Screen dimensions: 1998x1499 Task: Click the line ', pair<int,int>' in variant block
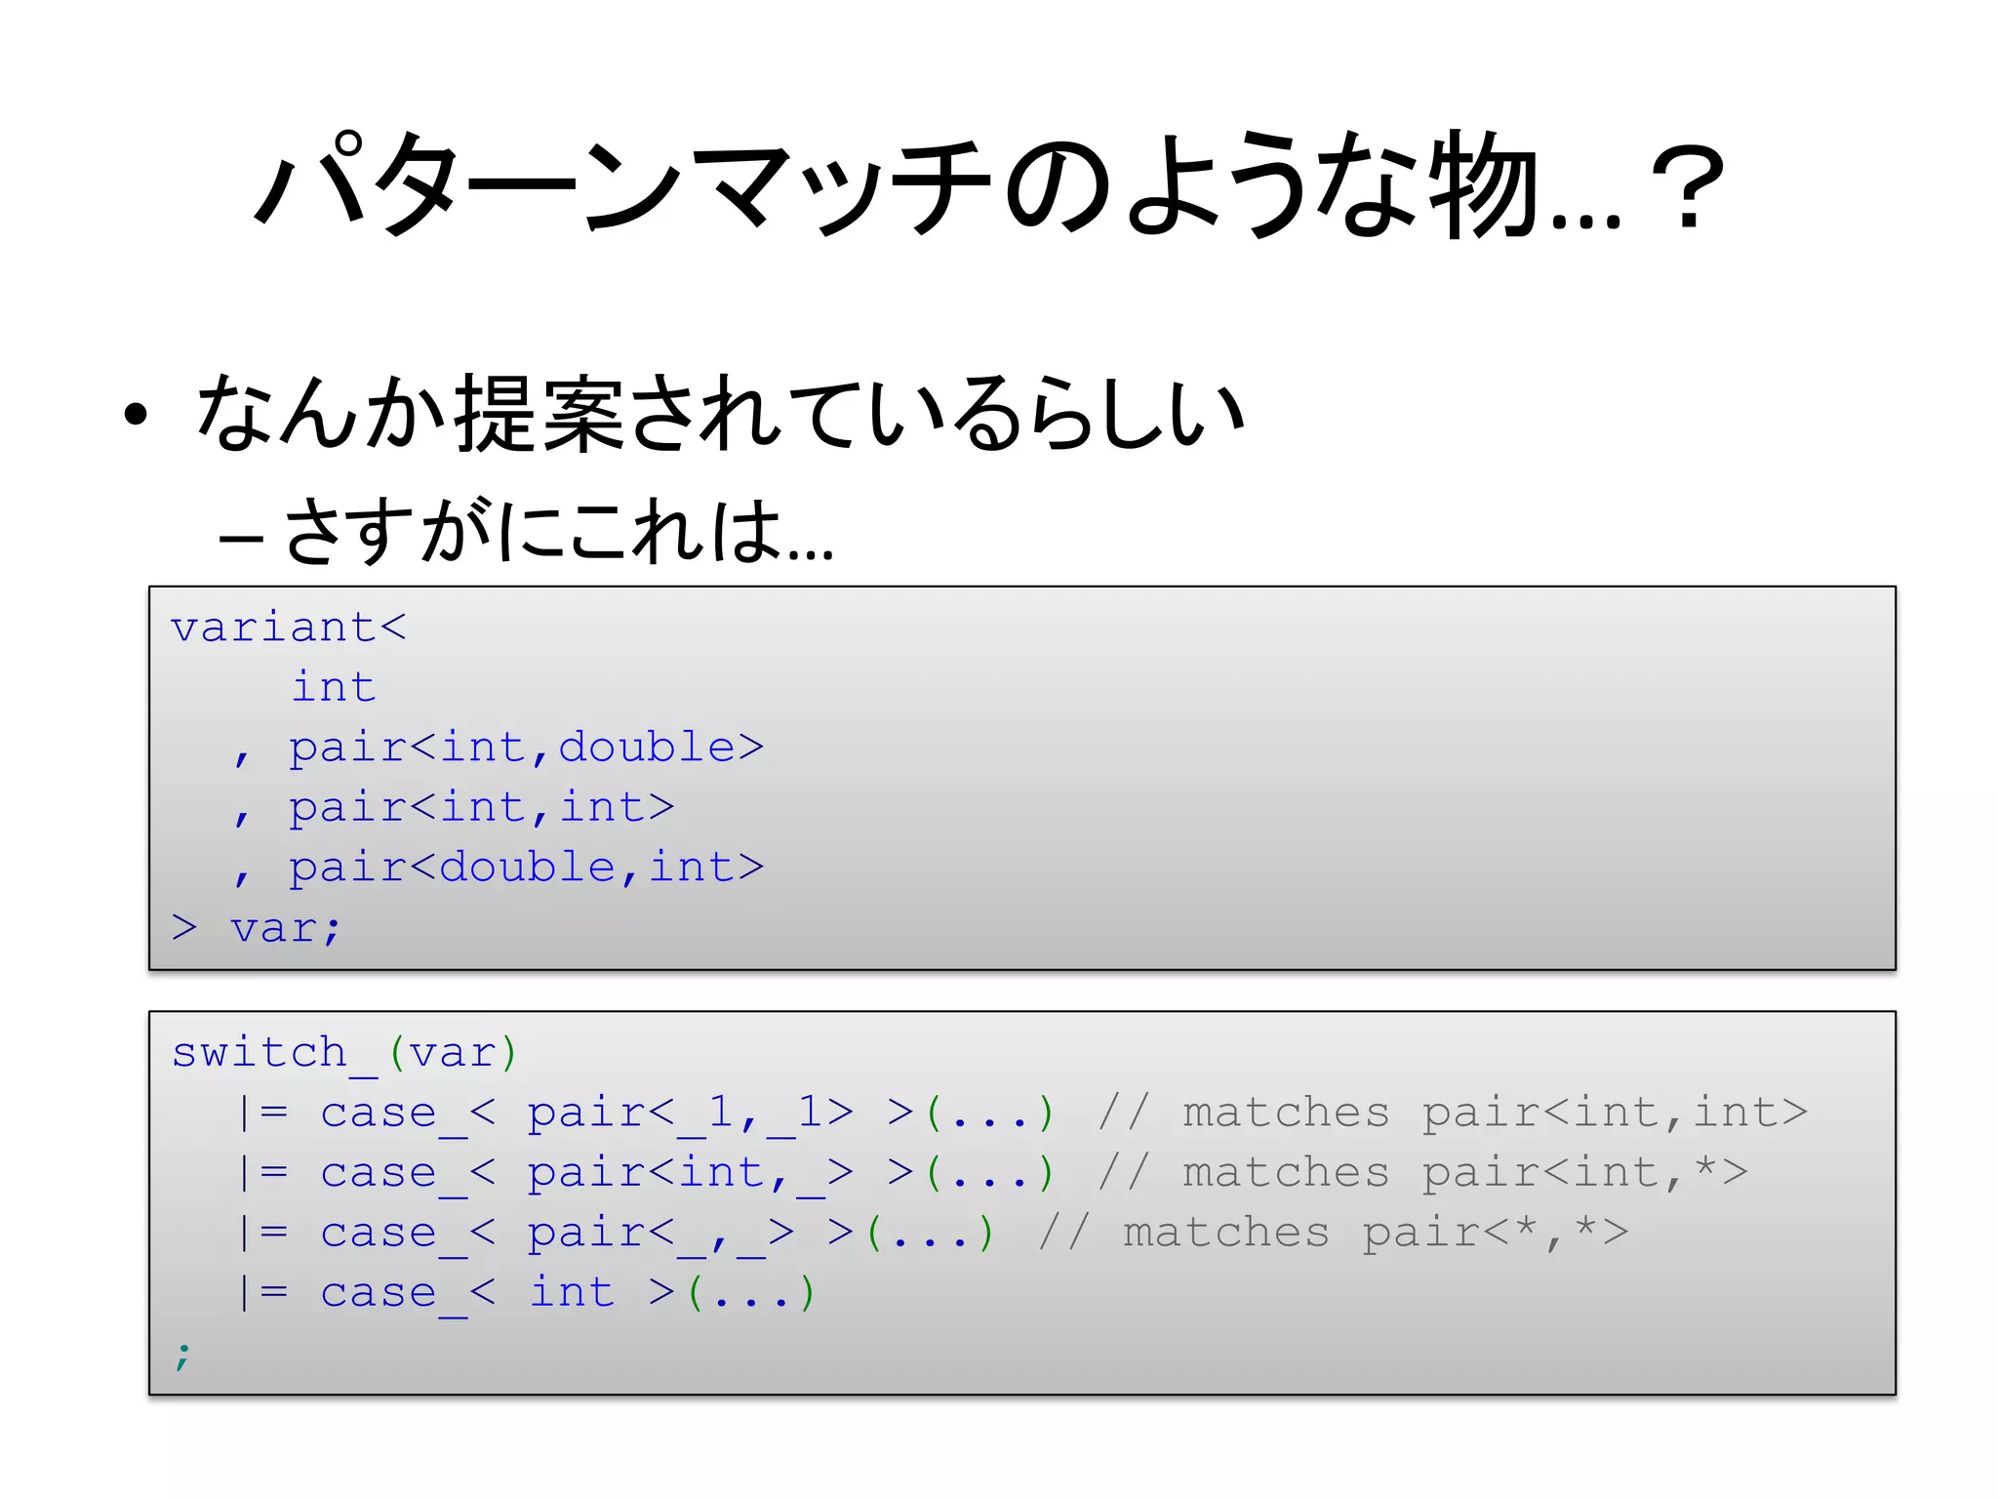click(454, 809)
